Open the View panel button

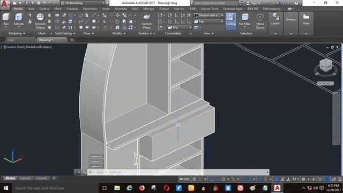click(306, 19)
